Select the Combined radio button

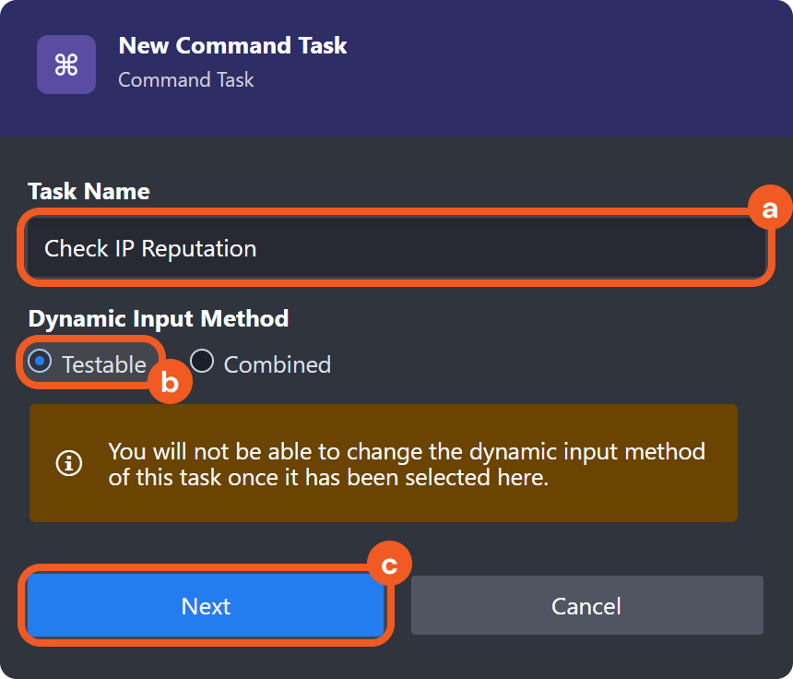coord(202,363)
